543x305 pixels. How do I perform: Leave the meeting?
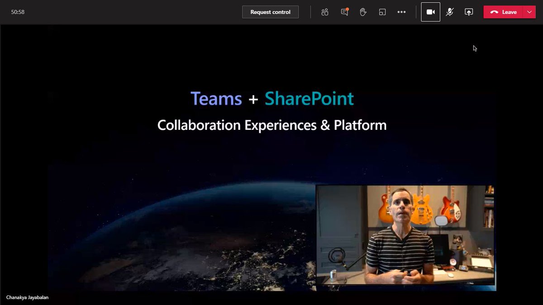click(x=504, y=12)
